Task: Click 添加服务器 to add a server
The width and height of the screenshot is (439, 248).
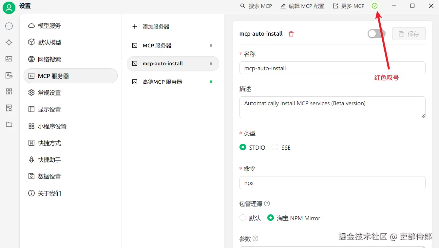Action: (x=156, y=27)
